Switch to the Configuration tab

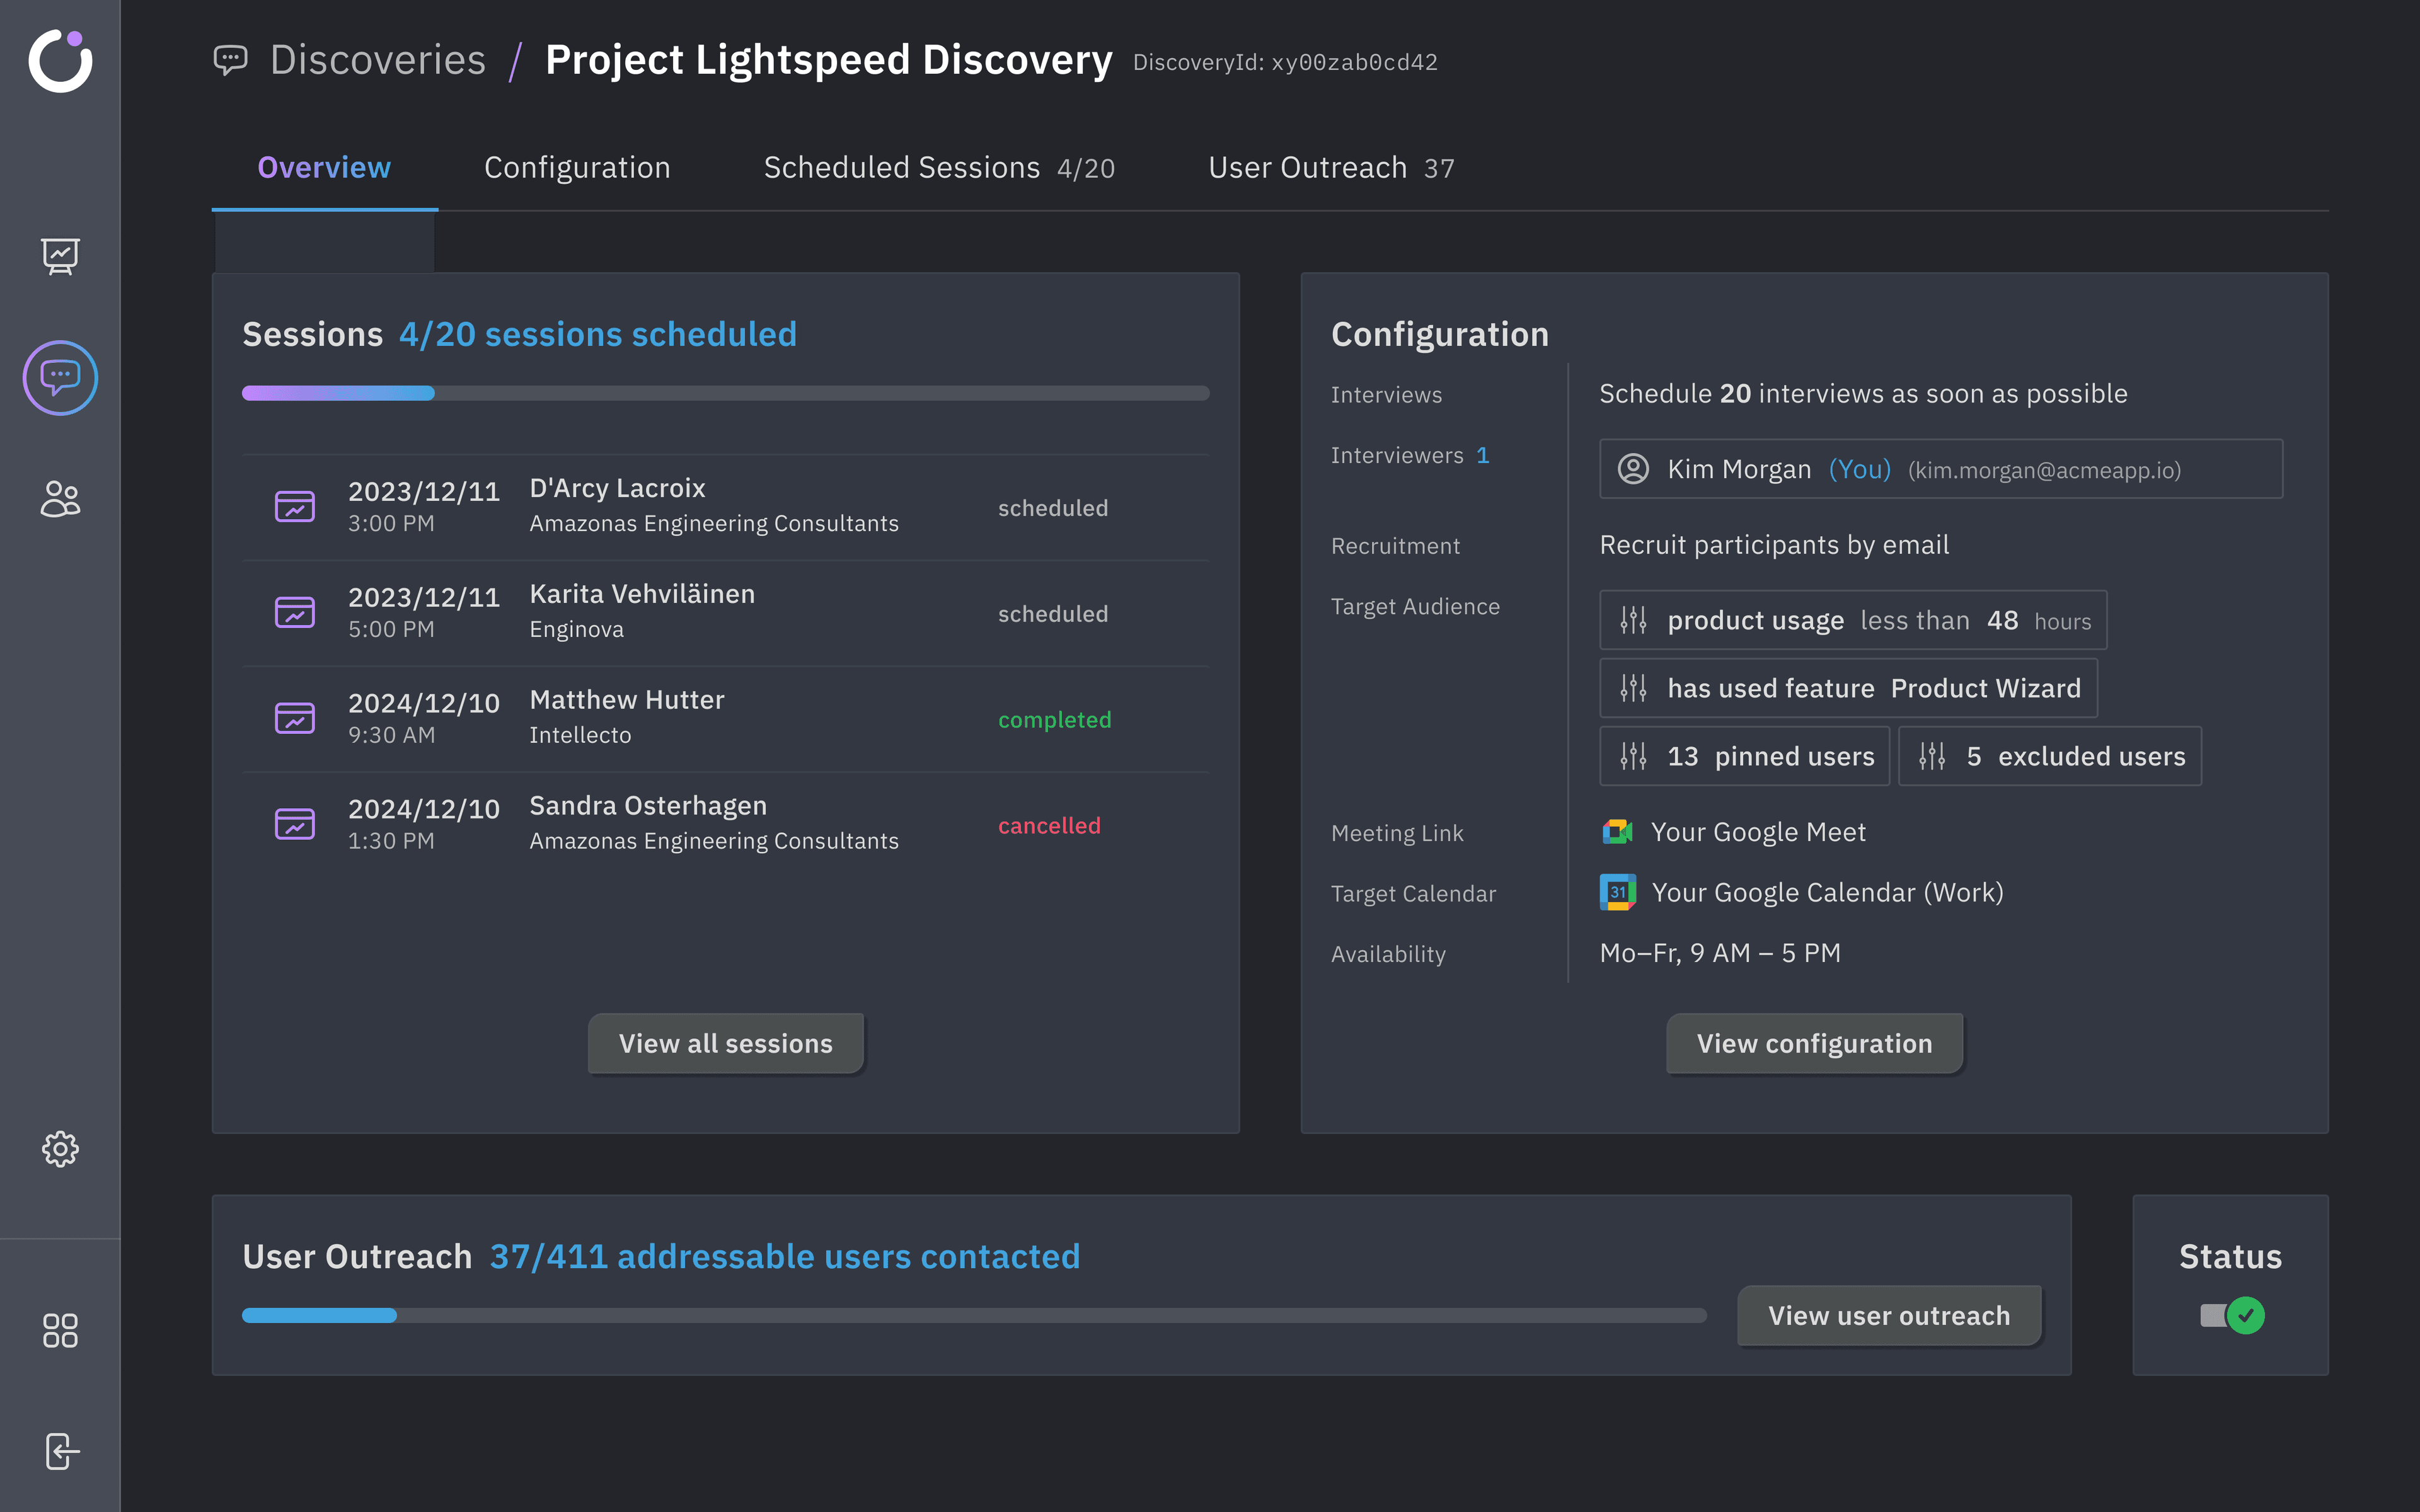[577, 168]
